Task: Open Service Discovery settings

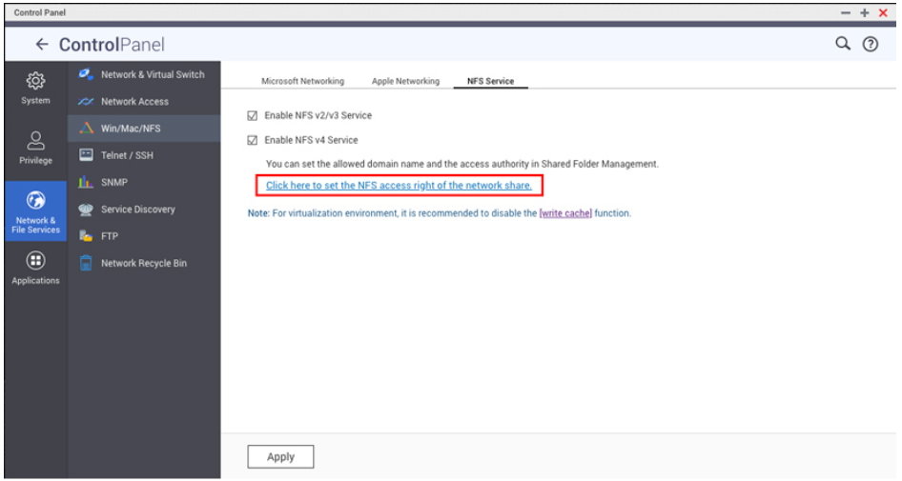Action: click(x=137, y=210)
